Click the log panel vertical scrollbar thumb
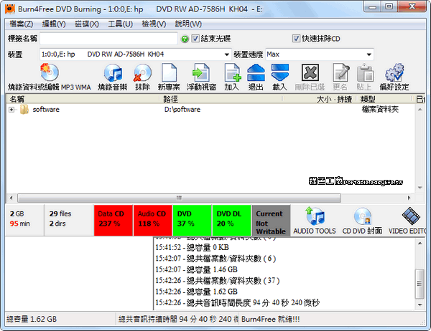Screen dimensions: 431x331 tap(420, 284)
